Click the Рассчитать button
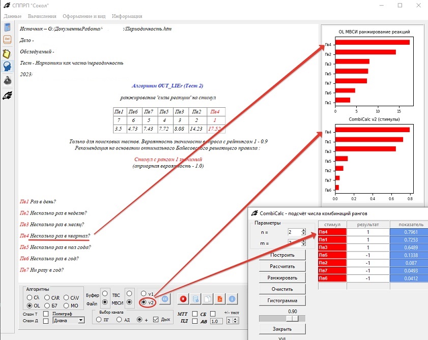The height and width of the screenshot is (340, 428). click(x=282, y=266)
